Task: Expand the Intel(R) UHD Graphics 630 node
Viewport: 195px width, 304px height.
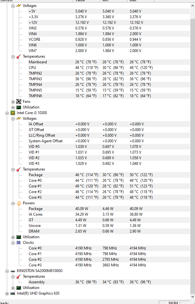Action: (x=7, y=294)
